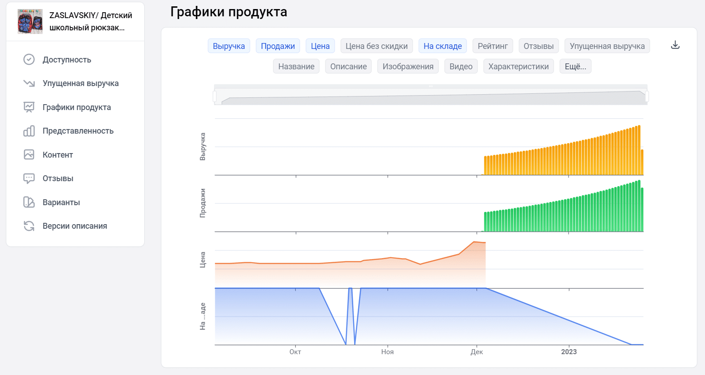The image size is (705, 375).
Task: Select the Характеристики filter
Action: (x=518, y=66)
